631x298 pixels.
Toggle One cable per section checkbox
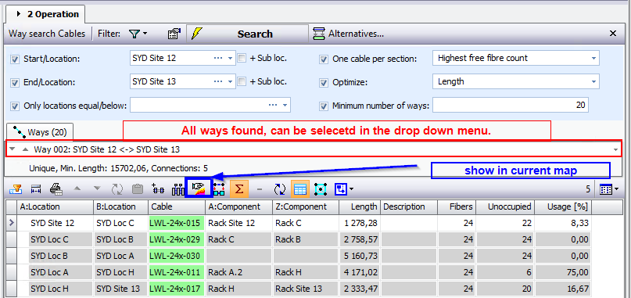(324, 59)
